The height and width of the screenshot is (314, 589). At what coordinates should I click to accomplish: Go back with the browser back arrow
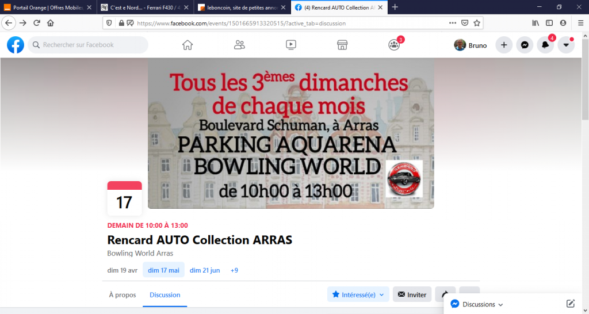(9, 23)
